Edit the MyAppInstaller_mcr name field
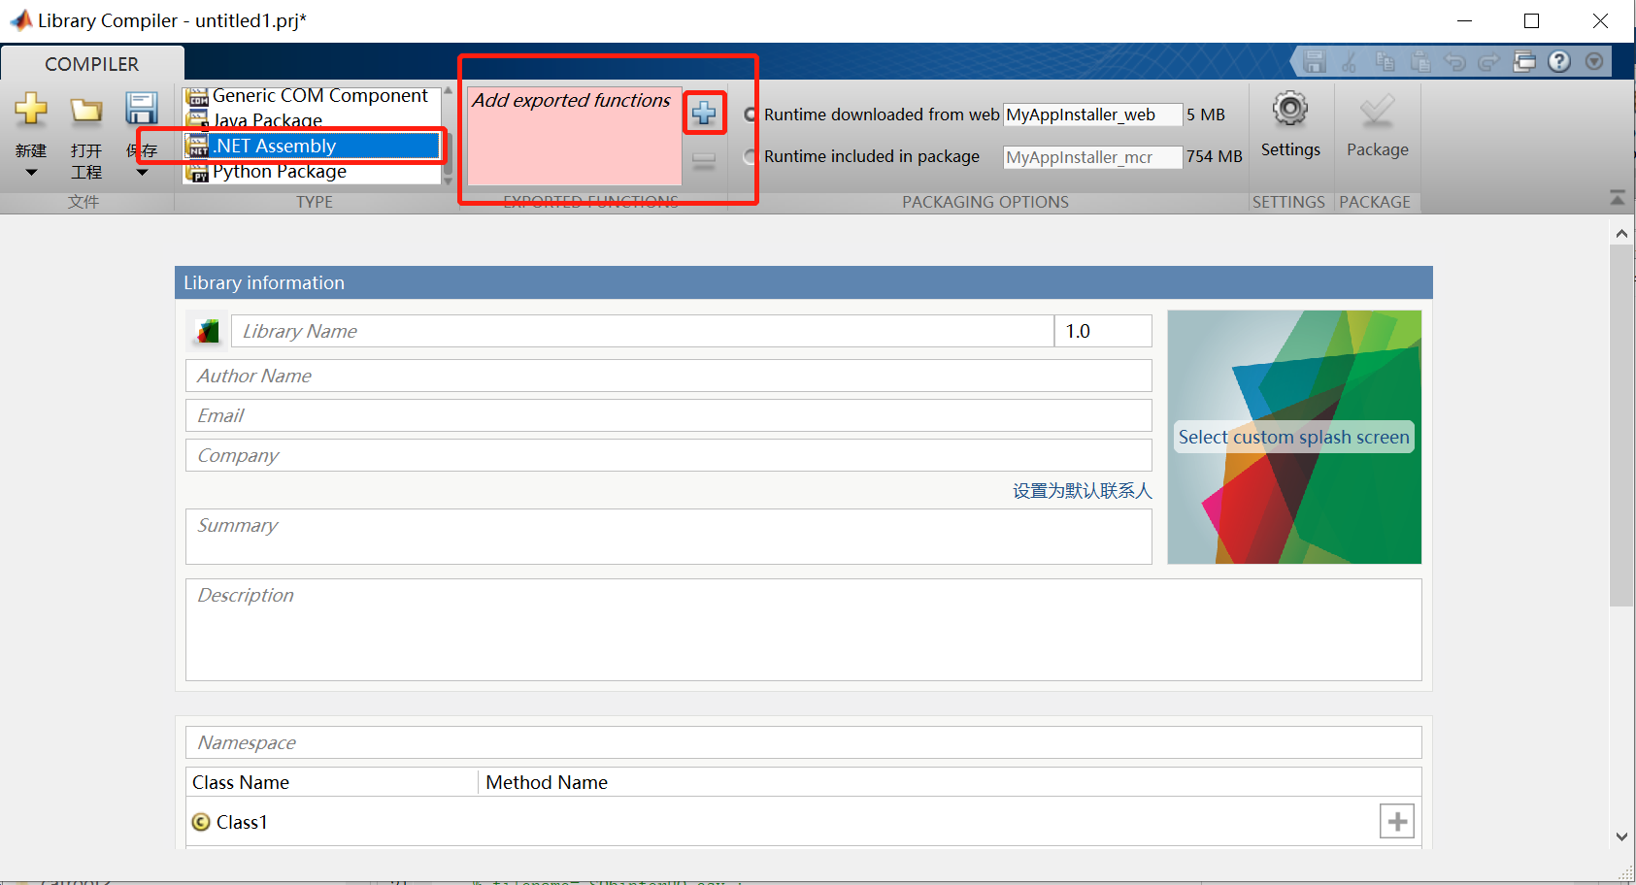Screen dimensions: 1636x885 1092,157
